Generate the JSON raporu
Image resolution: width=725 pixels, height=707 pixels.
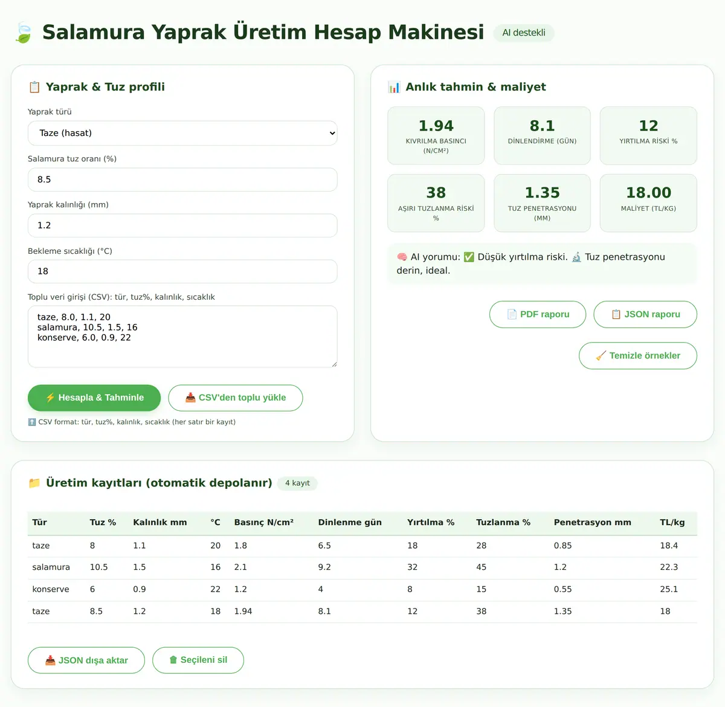pyautogui.click(x=645, y=314)
